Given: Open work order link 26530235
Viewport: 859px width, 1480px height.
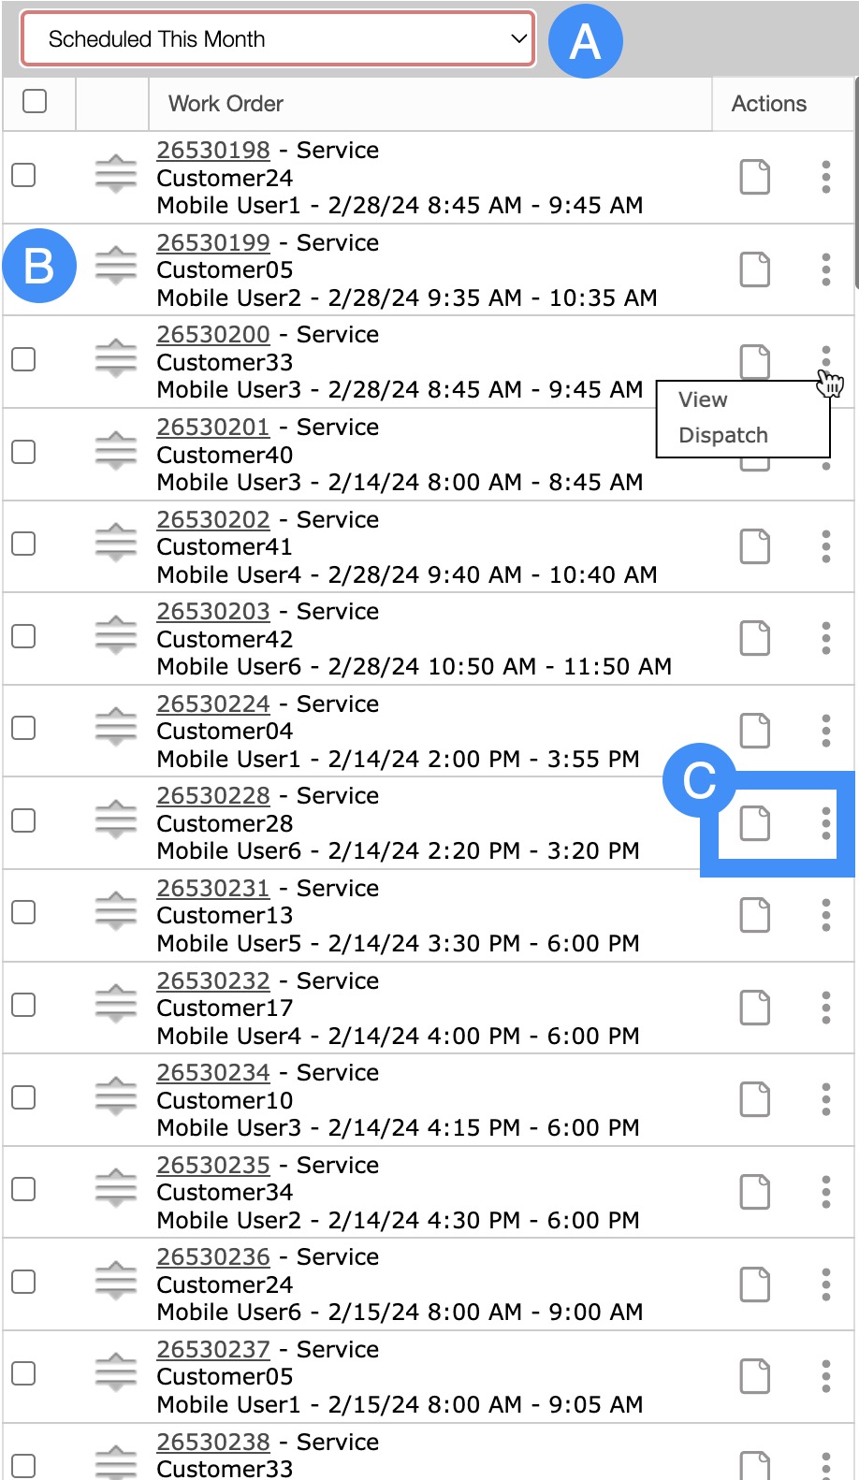Looking at the screenshot, I should tap(213, 1166).
